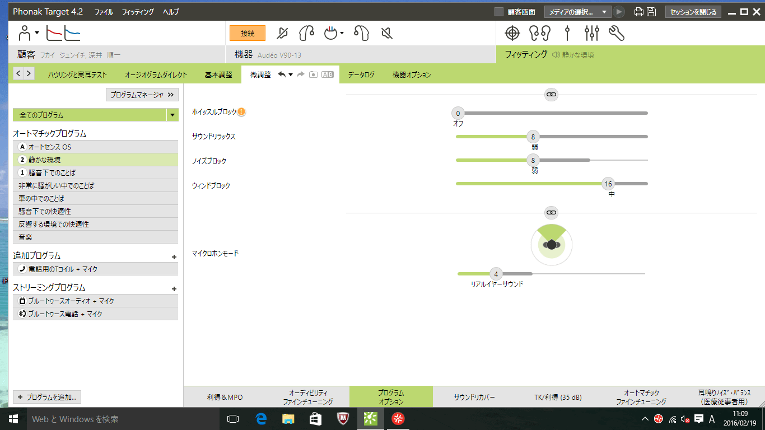The width and height of the screenshot is (765, 430).
Task: Toggle the 顧客画面 checkbox
Action: point(499,12)
